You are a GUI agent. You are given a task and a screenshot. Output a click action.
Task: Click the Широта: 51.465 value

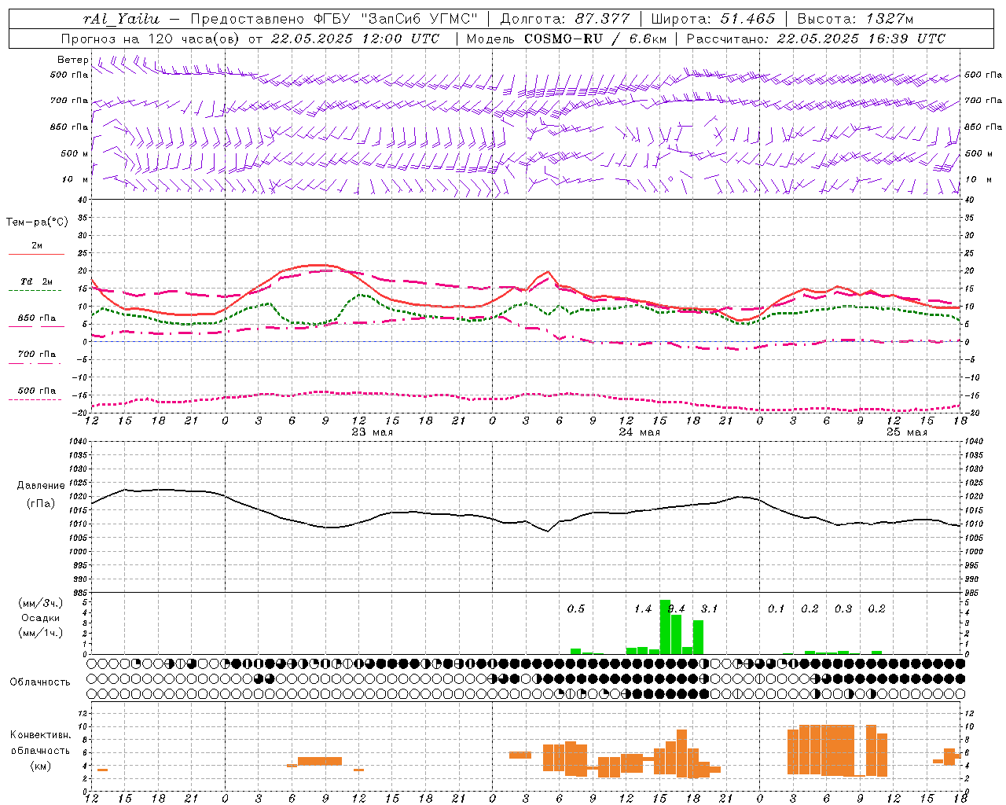(x=714, y=19)
